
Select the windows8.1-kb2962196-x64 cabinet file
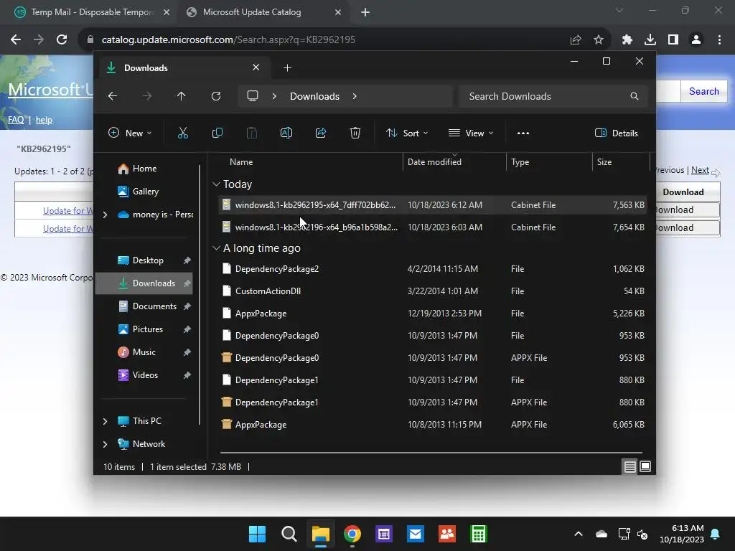tap(432, 227)
